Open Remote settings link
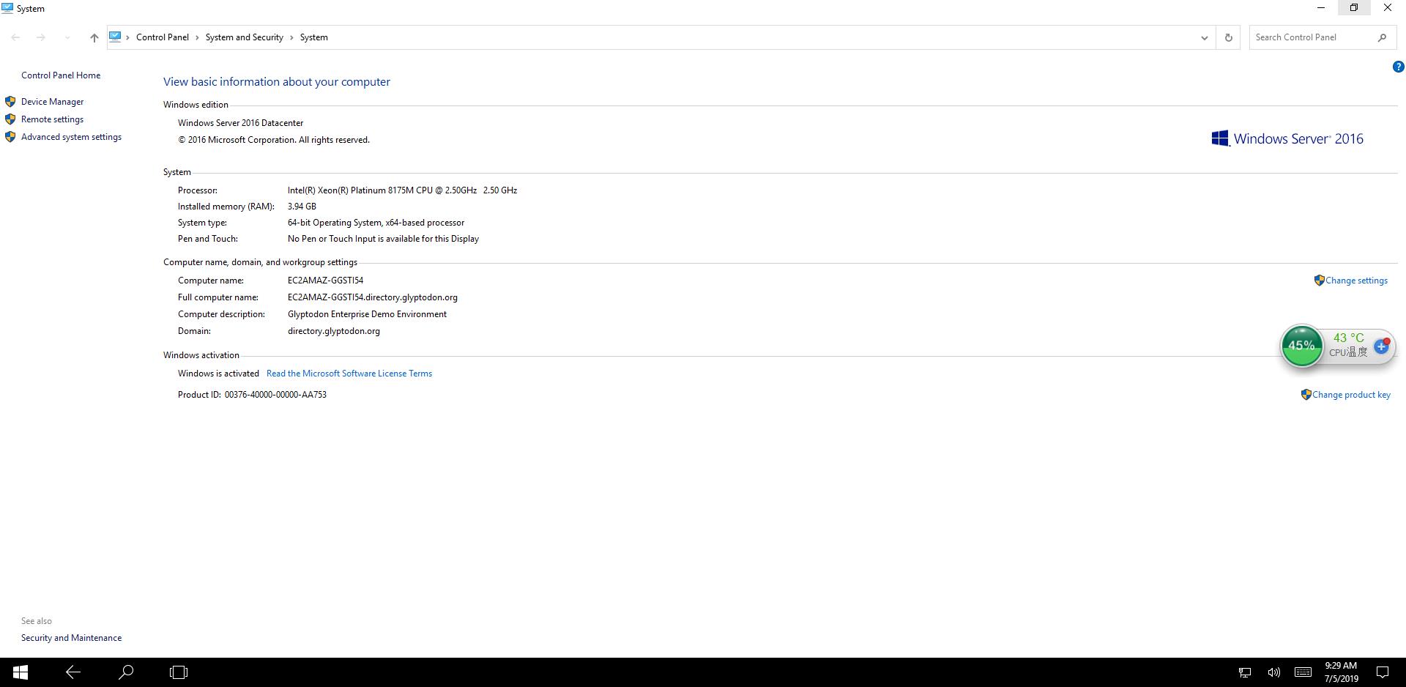Image resolution: width=1406 pixels, height=687 pixels. click(x=52, y=119)
